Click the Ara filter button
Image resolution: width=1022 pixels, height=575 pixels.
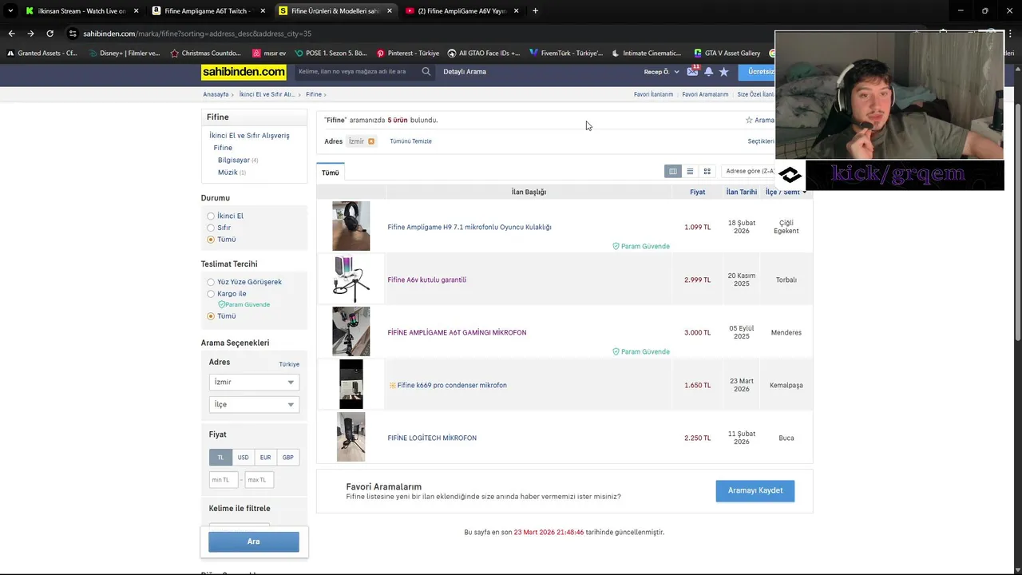point(254,541)
